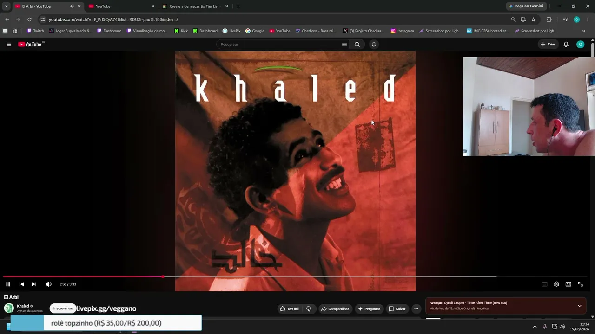
Task: Pause the video playback
Action: tap(8, 284)
